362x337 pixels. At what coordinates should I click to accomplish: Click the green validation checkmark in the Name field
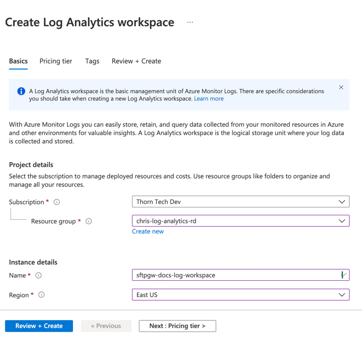343,275
